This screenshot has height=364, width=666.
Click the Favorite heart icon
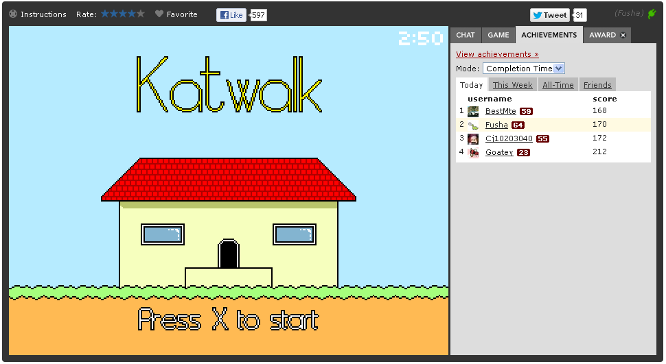[159, 14]
